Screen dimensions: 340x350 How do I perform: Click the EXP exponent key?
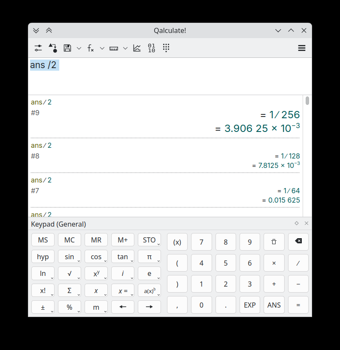pos(249,305)
